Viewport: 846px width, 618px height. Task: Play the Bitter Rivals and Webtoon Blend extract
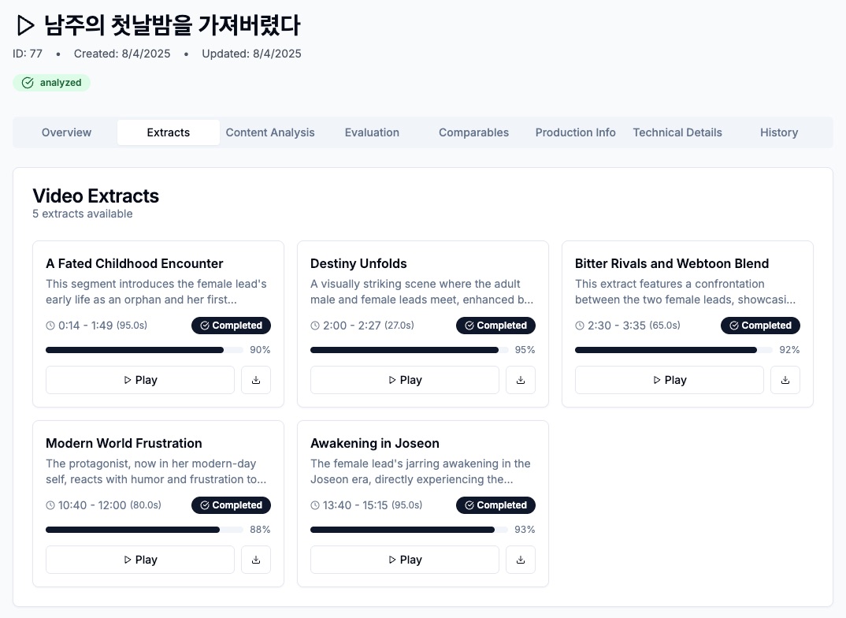coord(670,380)
